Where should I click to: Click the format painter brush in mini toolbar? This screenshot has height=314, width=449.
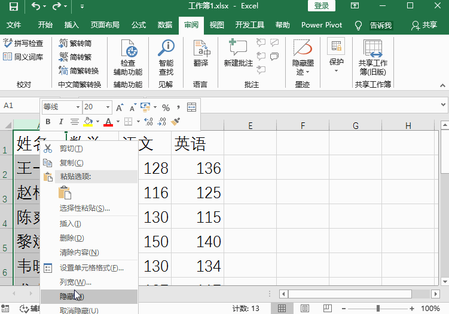tap(176, 122)
